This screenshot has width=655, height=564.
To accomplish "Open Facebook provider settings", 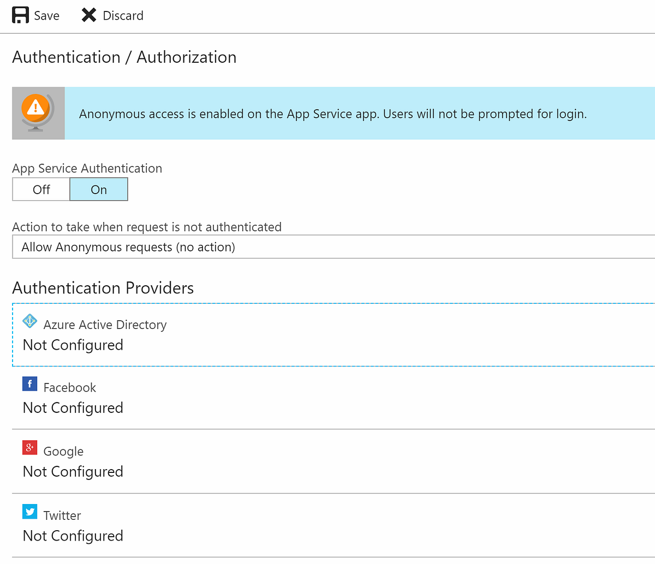I will [x=218, y=397].
